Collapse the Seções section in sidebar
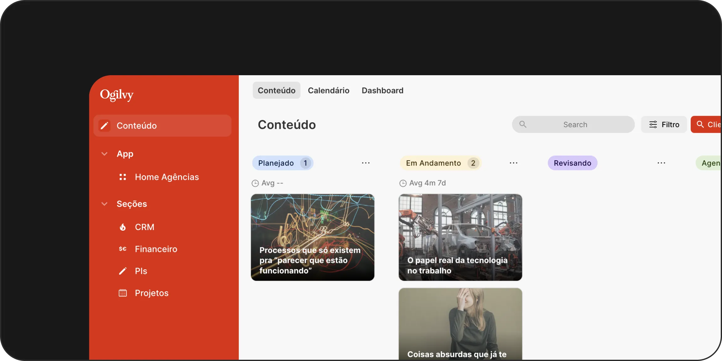Screen dimensions: 722x361 pyautogui.click(x=104, y=204)
